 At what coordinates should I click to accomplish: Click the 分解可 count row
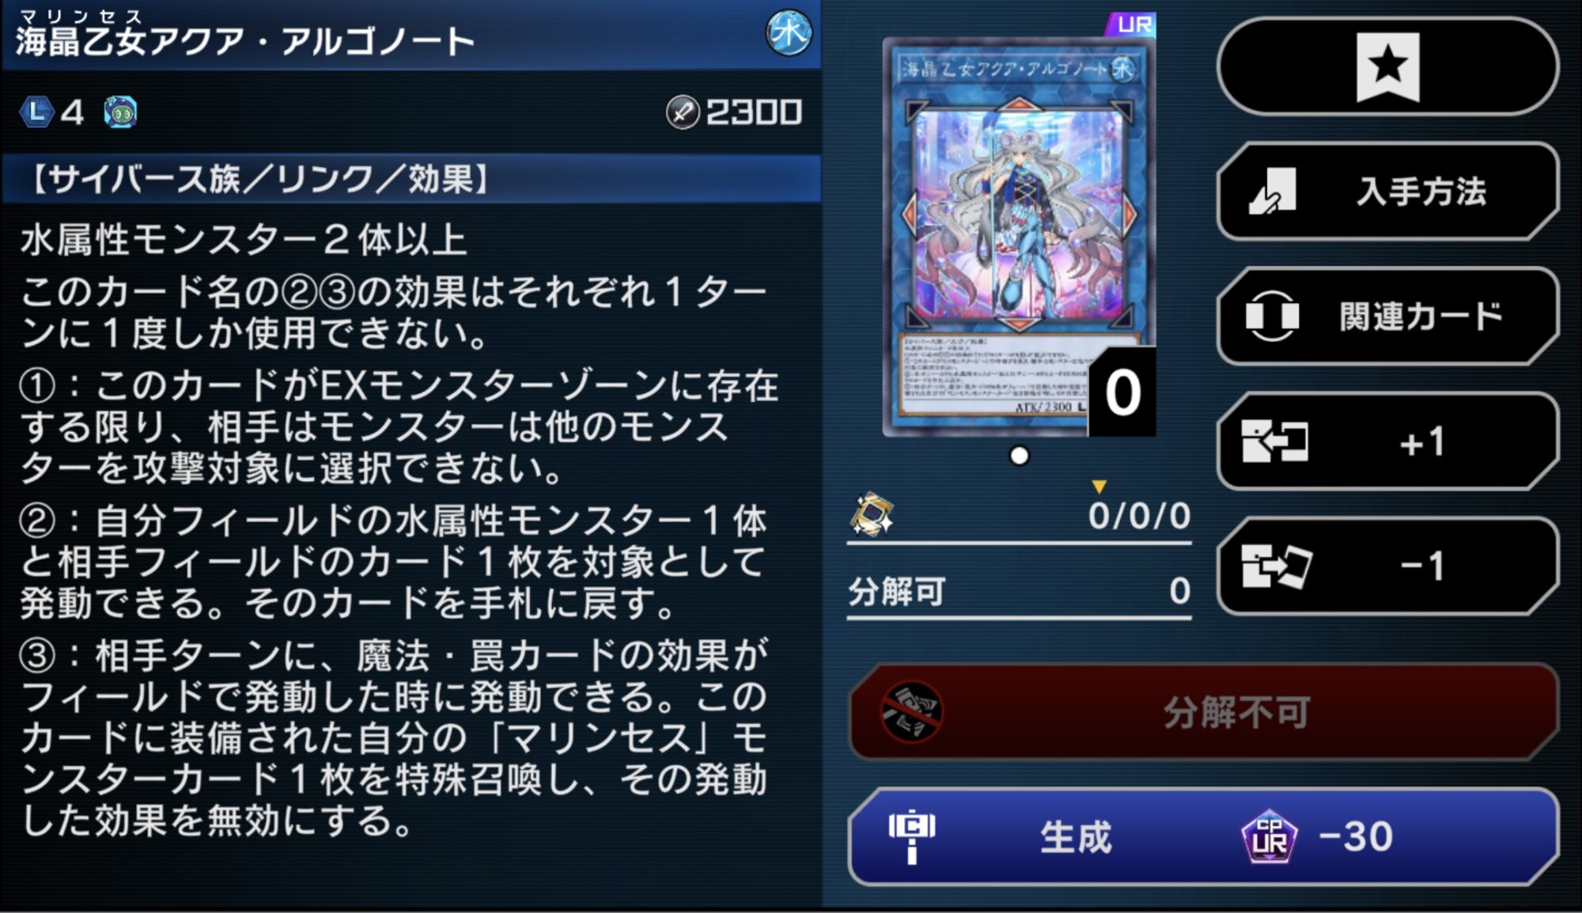[x=1019, y=591]
